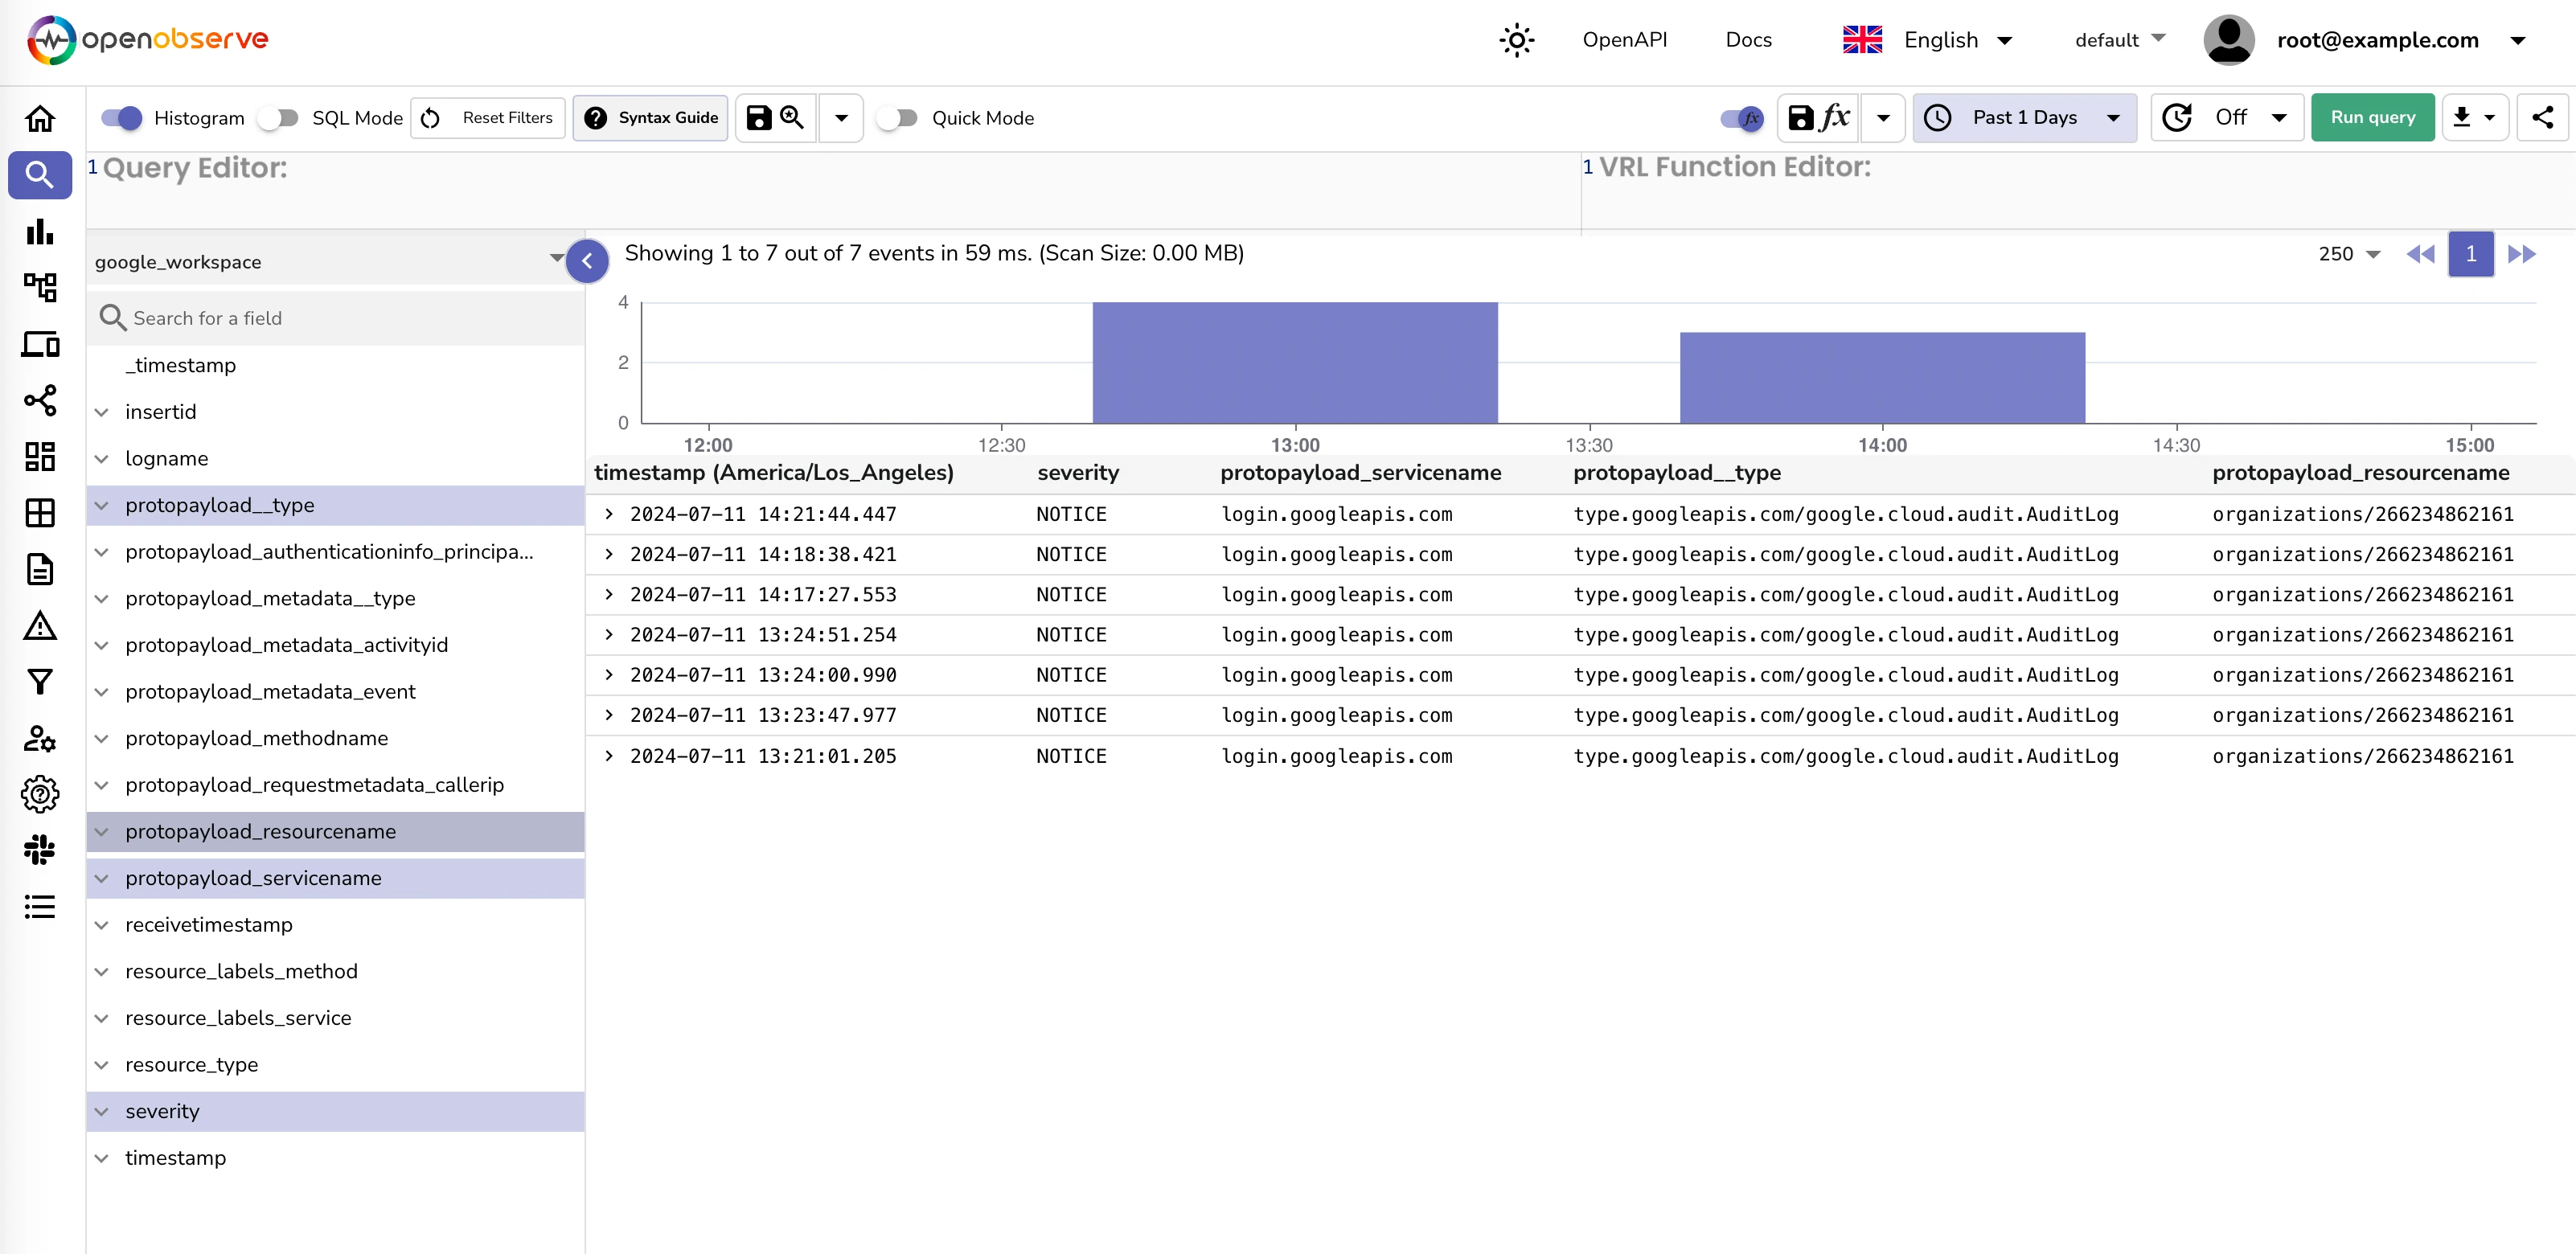2576x1254 pixels.
Task: Click the search field for field filtering
Action: 337,318
